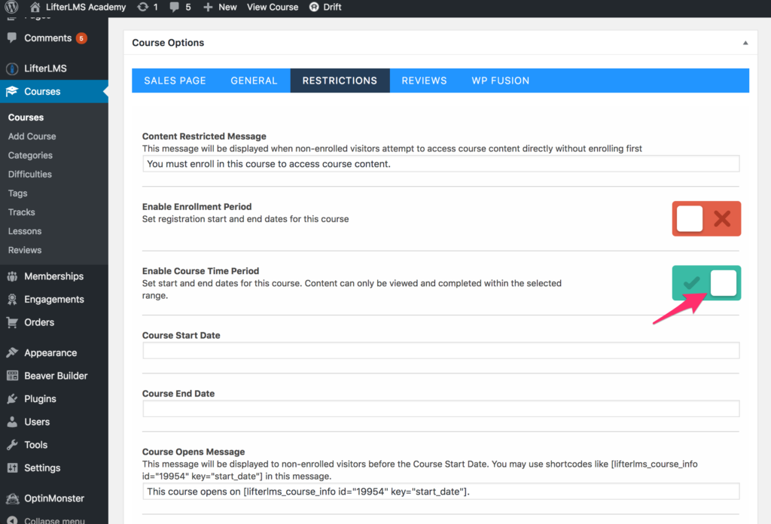Click the Enable Course Time Period label
Viewport: 771px width, 524px height.
coord(200,271)
